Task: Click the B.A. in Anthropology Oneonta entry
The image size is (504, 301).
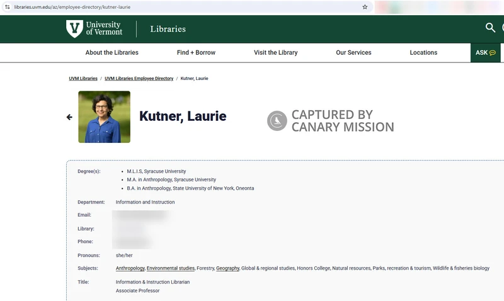Action: tap(190, 188)
